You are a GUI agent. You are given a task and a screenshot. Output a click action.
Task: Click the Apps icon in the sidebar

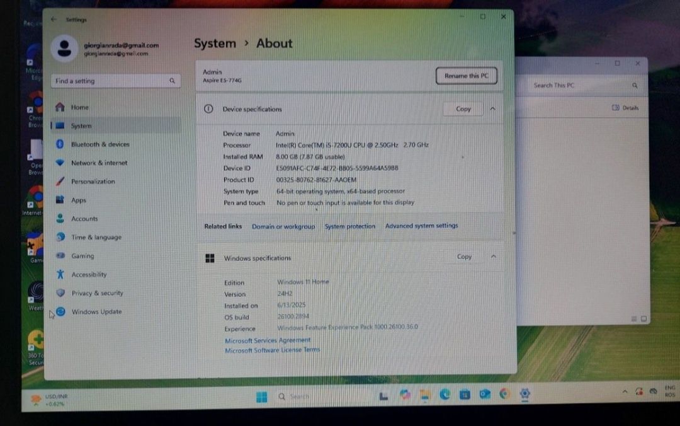coord(60,200)
